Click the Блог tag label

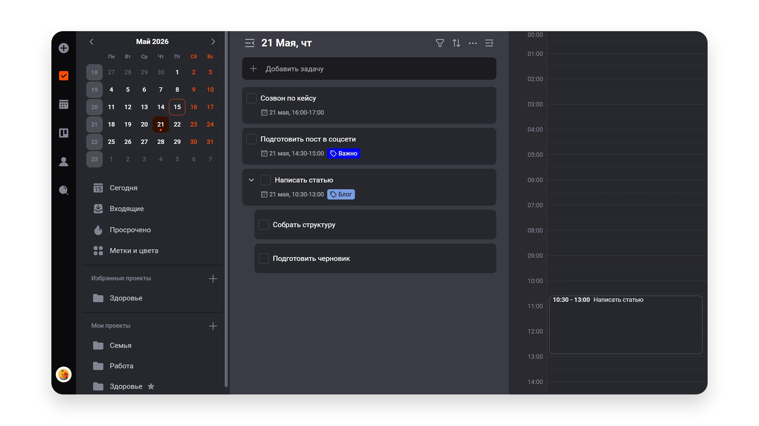pos(341,194)
